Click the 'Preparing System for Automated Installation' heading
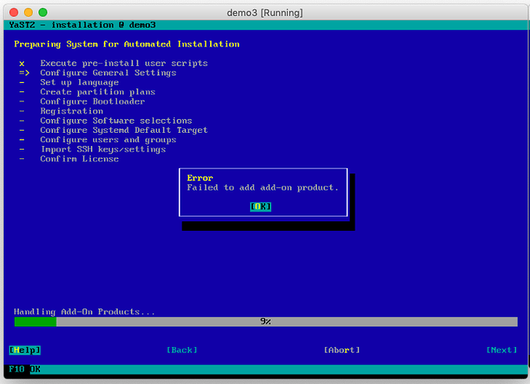 coord(127,45)
